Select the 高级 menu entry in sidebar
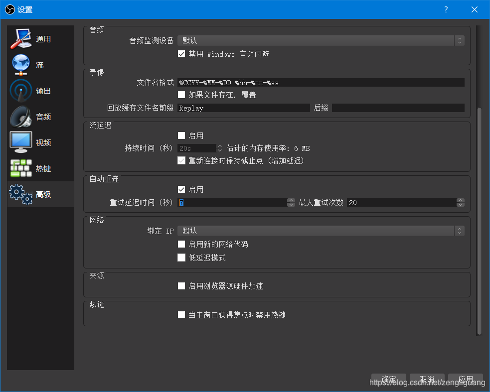The image size is (490, 392). [x=43, y=194]
